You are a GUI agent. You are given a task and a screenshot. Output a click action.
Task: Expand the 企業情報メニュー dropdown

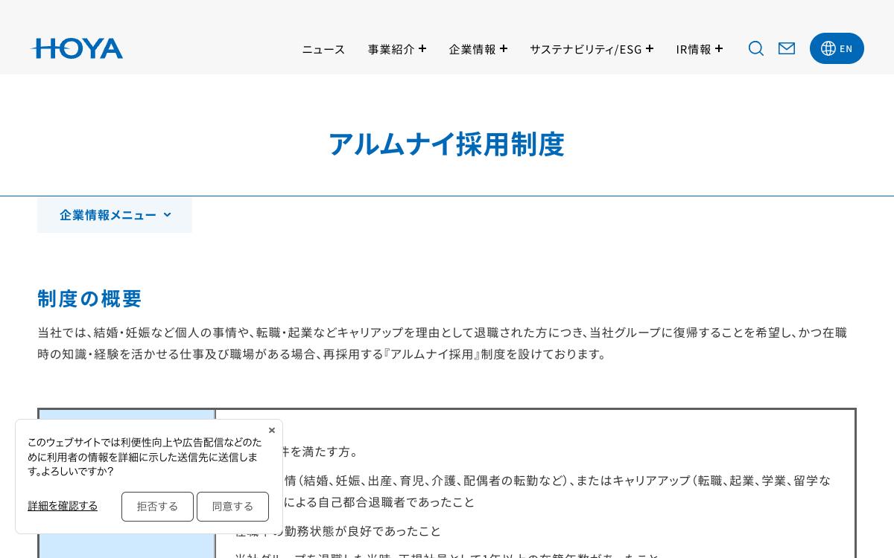(x=115, y=215)
